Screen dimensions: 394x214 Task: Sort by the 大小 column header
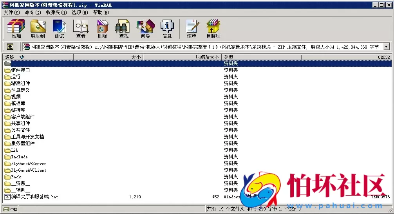[108, 57]
